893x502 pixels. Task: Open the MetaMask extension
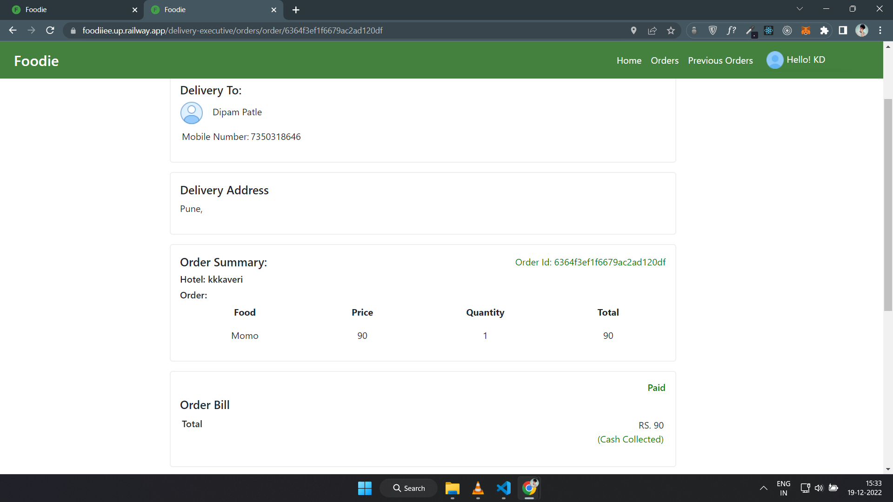coord(806,30)
